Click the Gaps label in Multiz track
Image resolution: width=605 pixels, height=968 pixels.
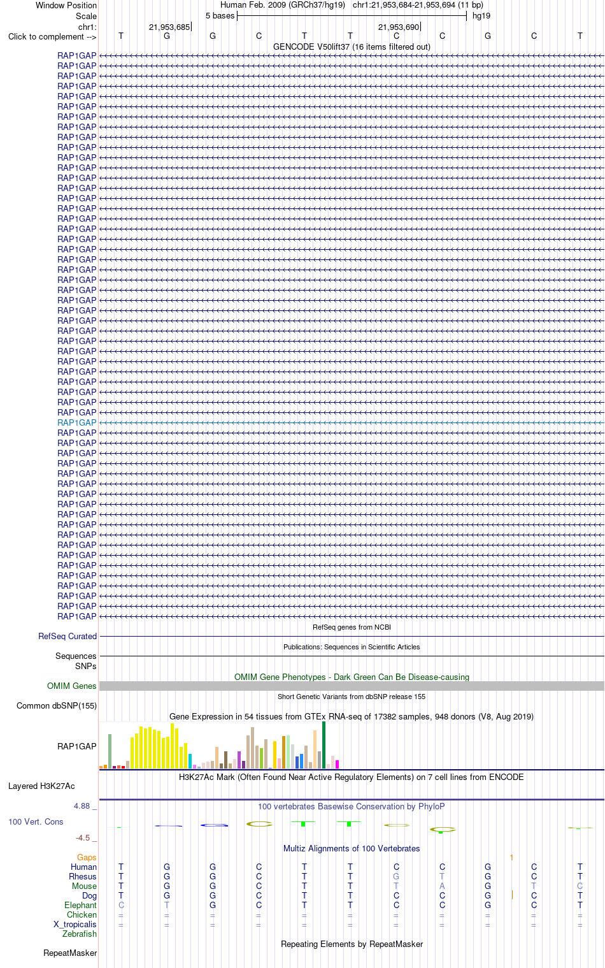(x=87, y=857)
